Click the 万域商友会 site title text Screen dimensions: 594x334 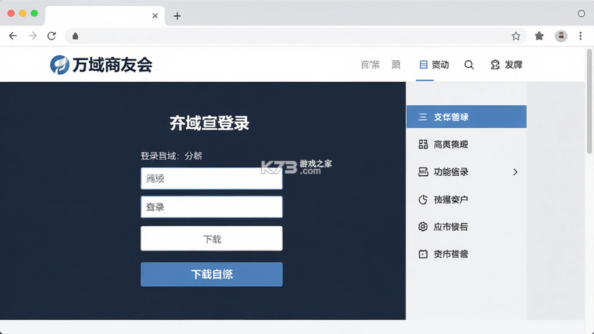click(113, 65)
